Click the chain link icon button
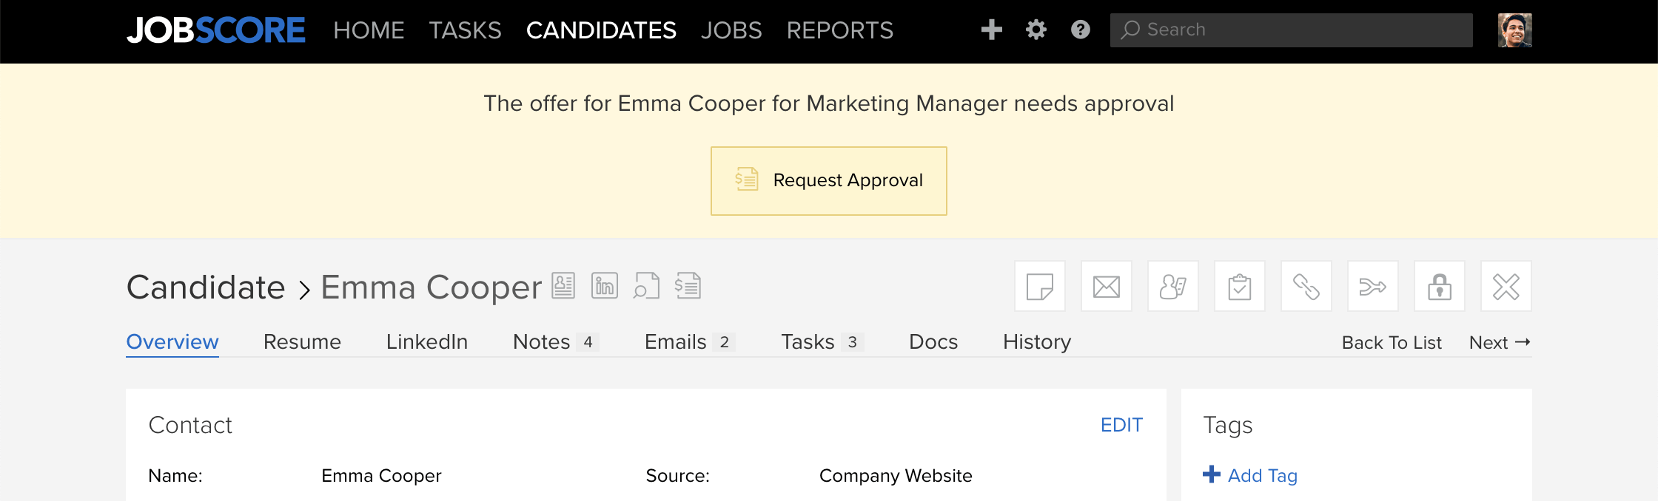Screen dimensions: 1658x501 coord(1306,286)
